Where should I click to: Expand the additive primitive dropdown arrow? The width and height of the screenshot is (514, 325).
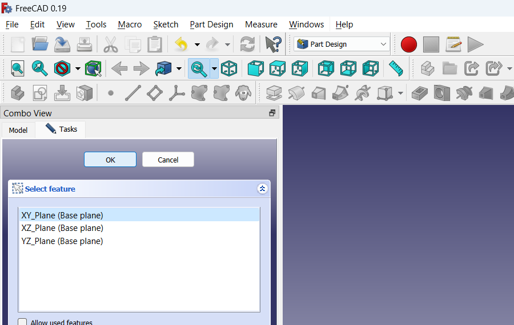[x=400, y=94]
